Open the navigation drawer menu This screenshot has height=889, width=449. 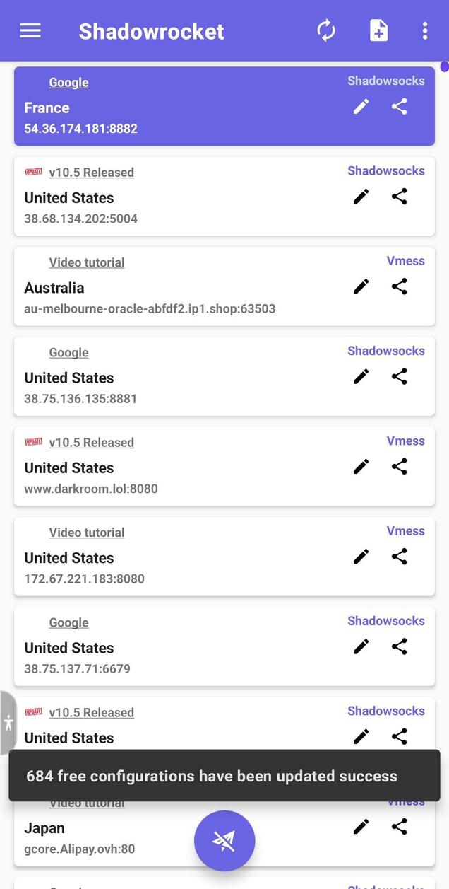tap(30, 30)
